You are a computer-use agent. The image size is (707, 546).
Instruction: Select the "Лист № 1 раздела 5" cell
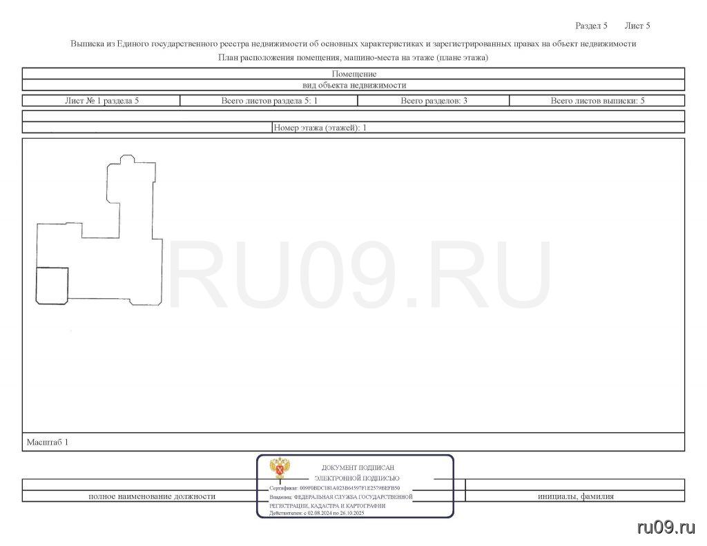(x=101, y=101)
